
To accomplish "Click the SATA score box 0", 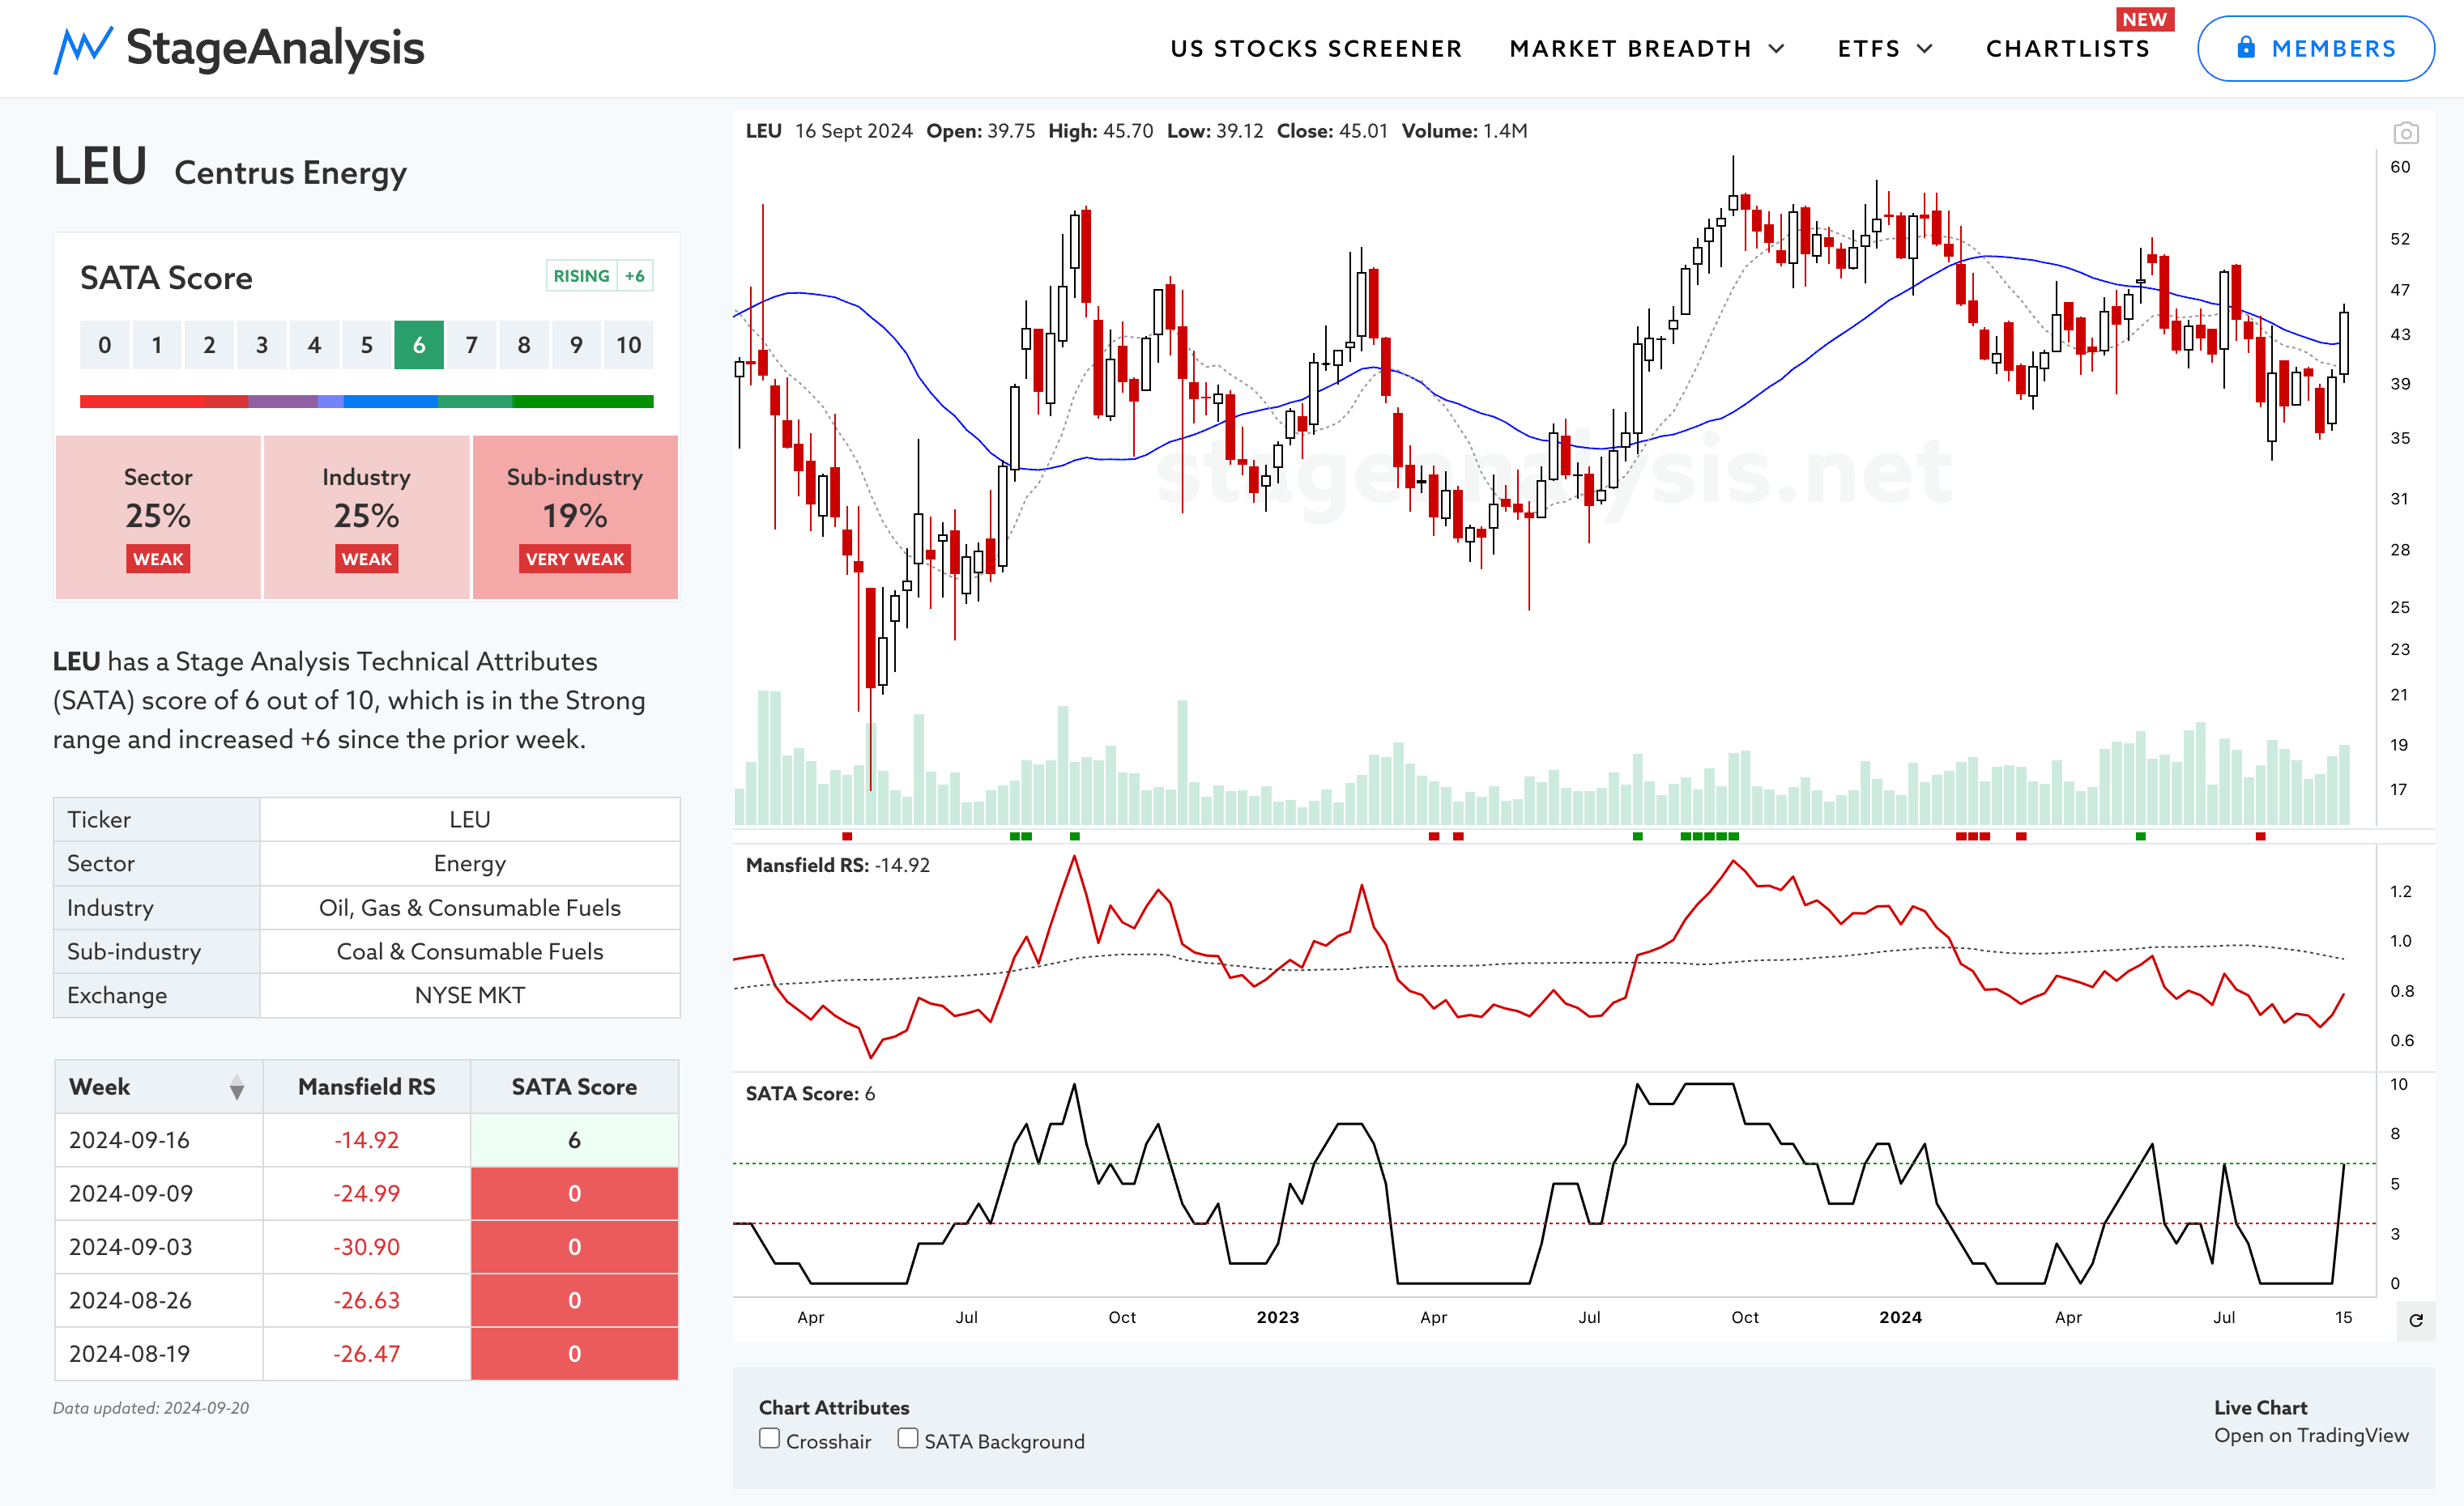I will pyautogui.click(x=105, y=345).
